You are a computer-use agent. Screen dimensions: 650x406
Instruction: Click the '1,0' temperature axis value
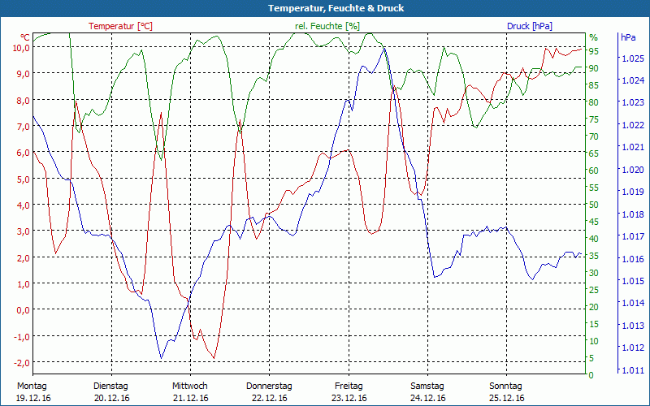24,283
